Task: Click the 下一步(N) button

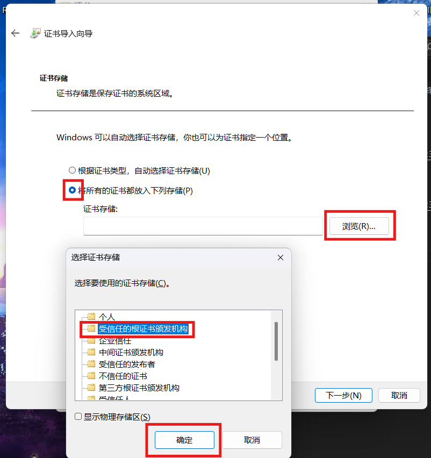Action: coord(343,395)
